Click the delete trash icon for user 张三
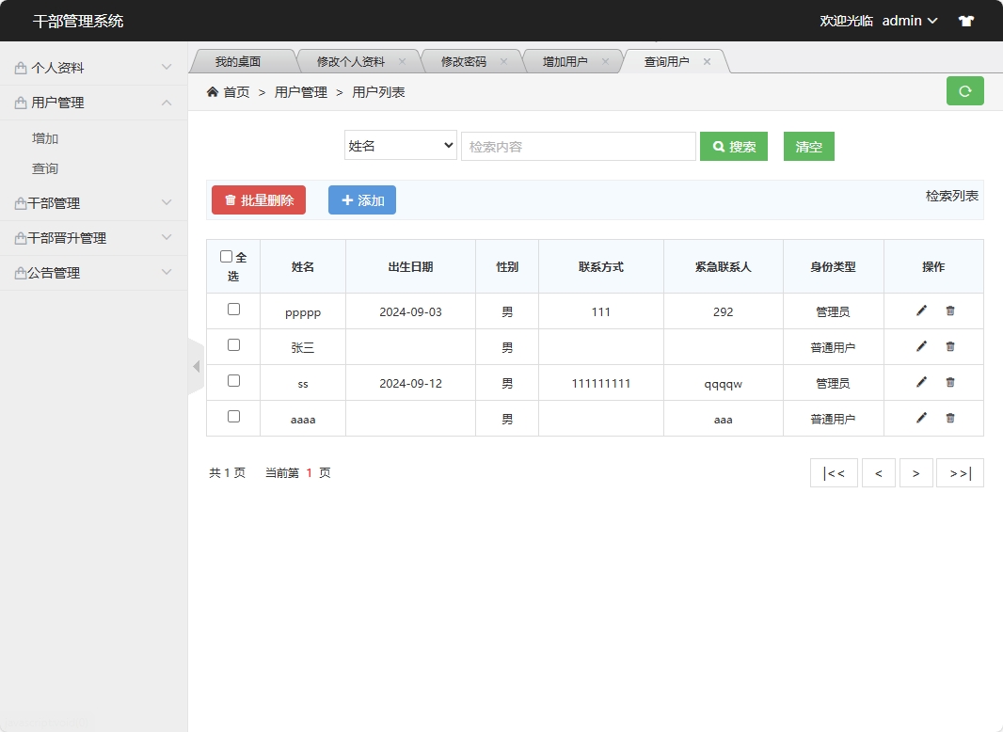The image size is (1003, 732). pyautogui.click(x=949, y=346)
